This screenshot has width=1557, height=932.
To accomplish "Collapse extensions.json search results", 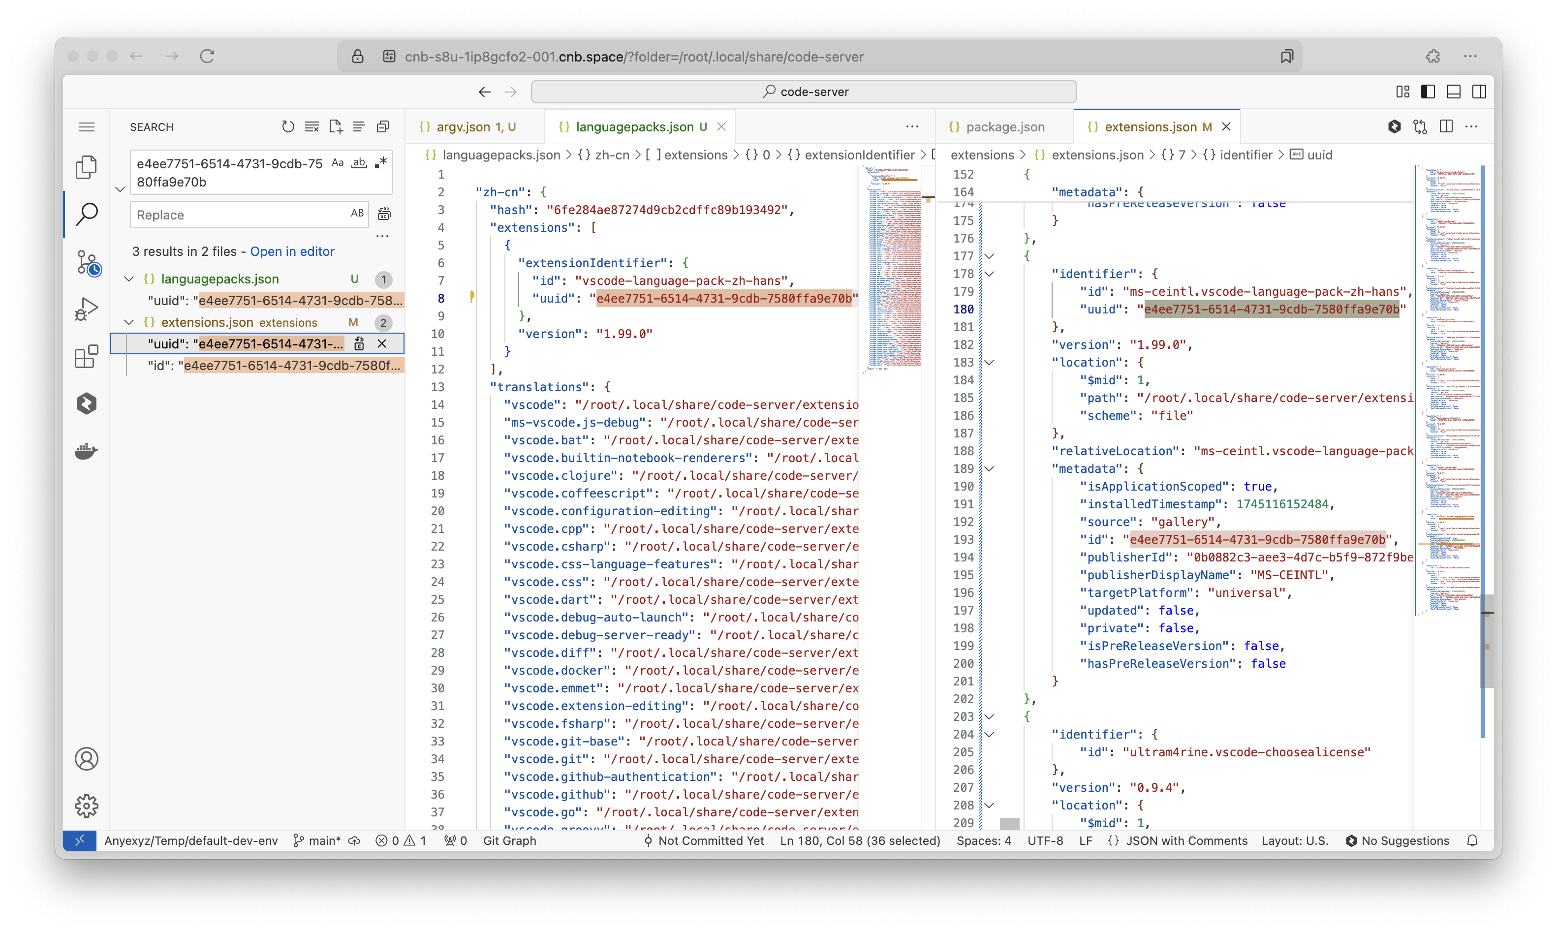I will click(129, 322).
